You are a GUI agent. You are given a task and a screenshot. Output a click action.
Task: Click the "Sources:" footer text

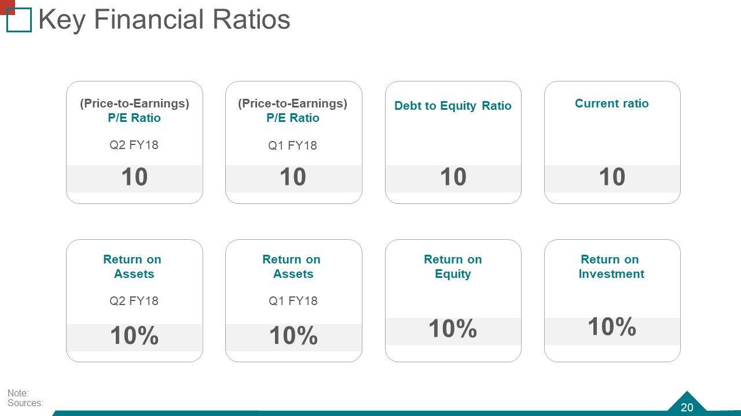[x=25, y=403]
